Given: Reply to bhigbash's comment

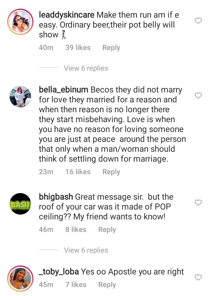Looking at the screenshot, I should [107, 230].
